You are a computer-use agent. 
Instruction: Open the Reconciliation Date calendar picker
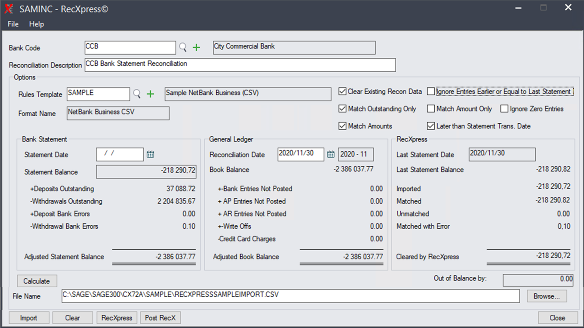pyautogui.click(x=331, y=154)
